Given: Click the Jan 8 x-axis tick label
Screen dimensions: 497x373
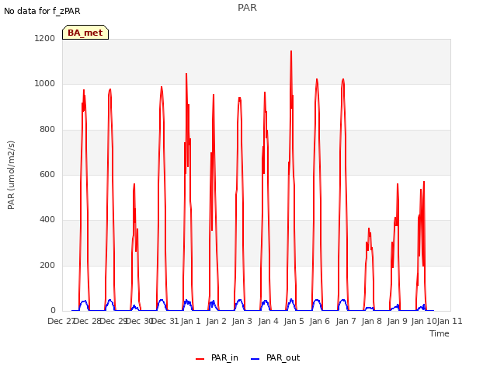Looking at the screenshot, I should tap(371, 321).
